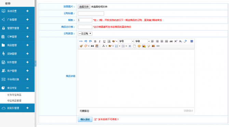The image size is (229, 127).
Task: Insert a blank page template
Action: coord(134,46)
